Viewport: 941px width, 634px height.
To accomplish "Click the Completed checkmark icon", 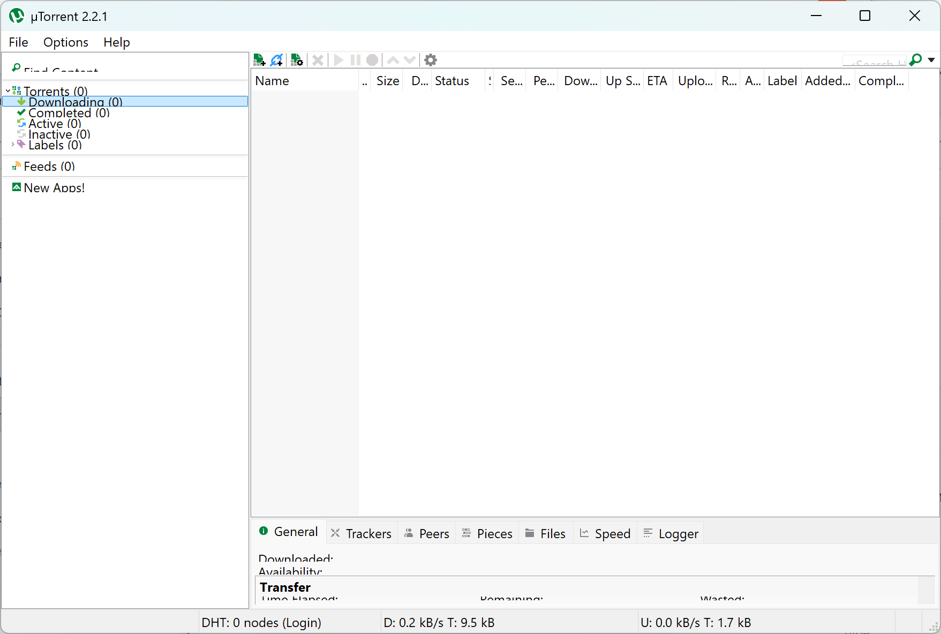I will 21,112.
